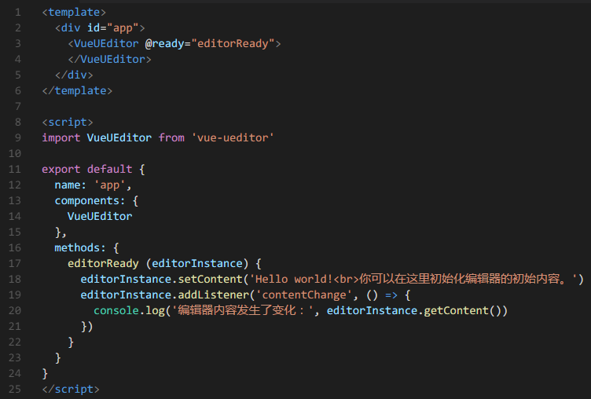591x399 pixels.
Task: Click the closing </VueUEditor> tag
Action: pos(109,60)
